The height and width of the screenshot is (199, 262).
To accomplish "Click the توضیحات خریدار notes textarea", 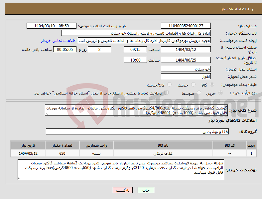I will click(121, 170).
